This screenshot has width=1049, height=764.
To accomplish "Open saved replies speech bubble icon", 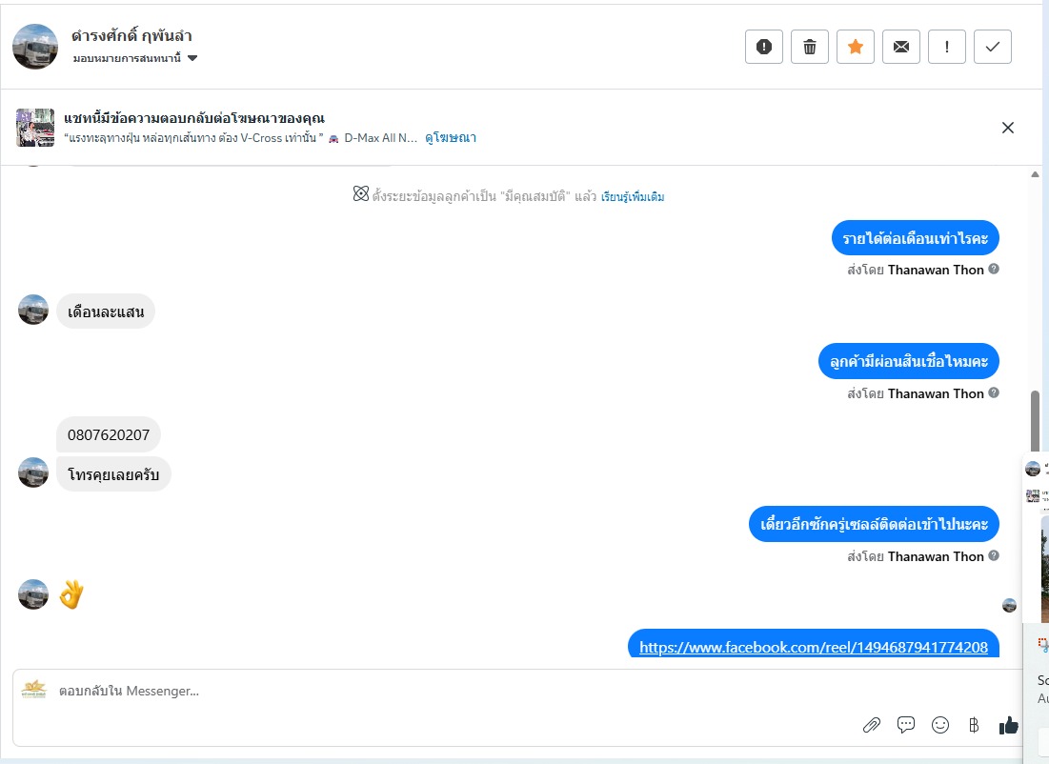I will [x=906, y=725].
